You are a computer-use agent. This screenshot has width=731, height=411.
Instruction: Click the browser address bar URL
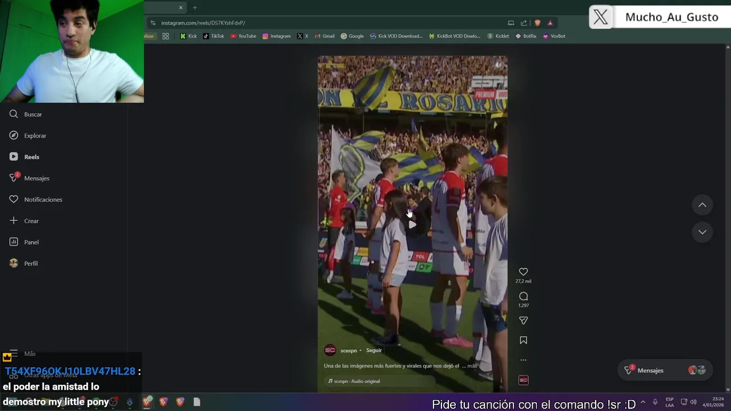203,23
